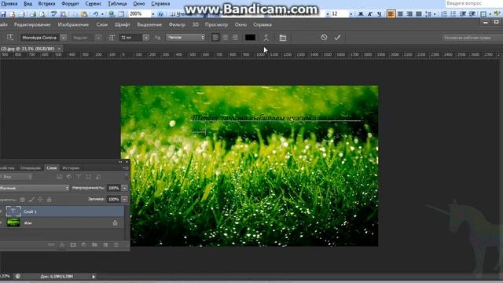503x283 pixels.
Task: Open the 3D menu
Action: [196, 24]
